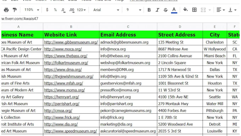The height and width of the screenshot is (136, 241).
Task: Select column C header
Action: coord(128,27)
